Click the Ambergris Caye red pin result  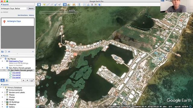point(5,22)
